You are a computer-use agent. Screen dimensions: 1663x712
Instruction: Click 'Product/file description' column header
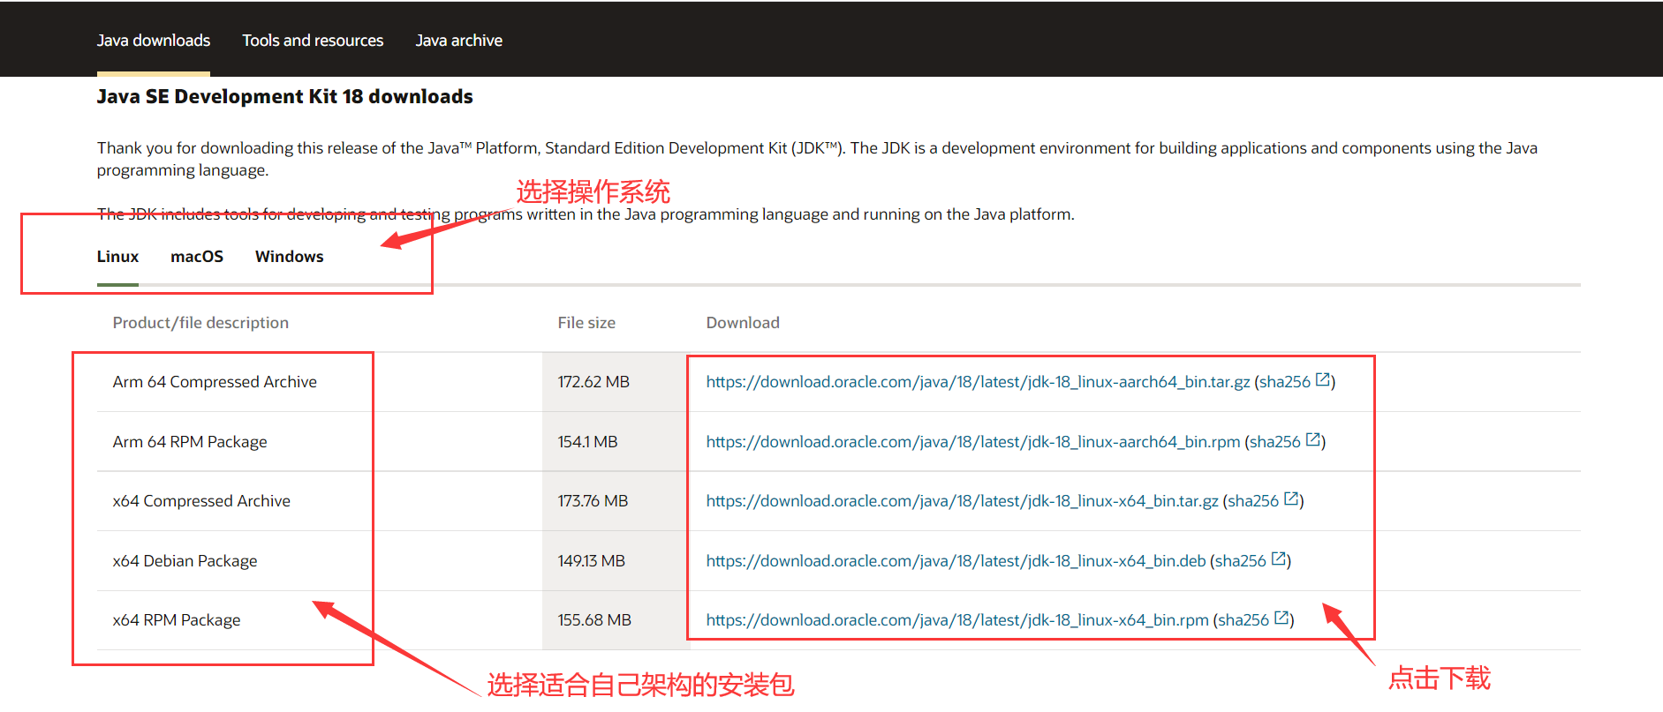pos(200,323)
